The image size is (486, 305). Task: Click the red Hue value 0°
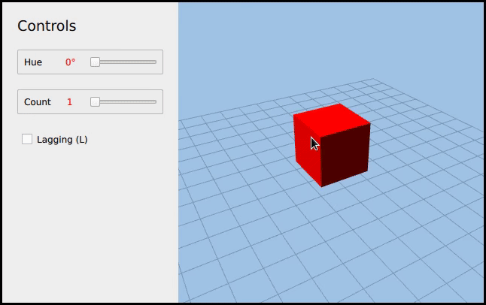pos(70,62)
